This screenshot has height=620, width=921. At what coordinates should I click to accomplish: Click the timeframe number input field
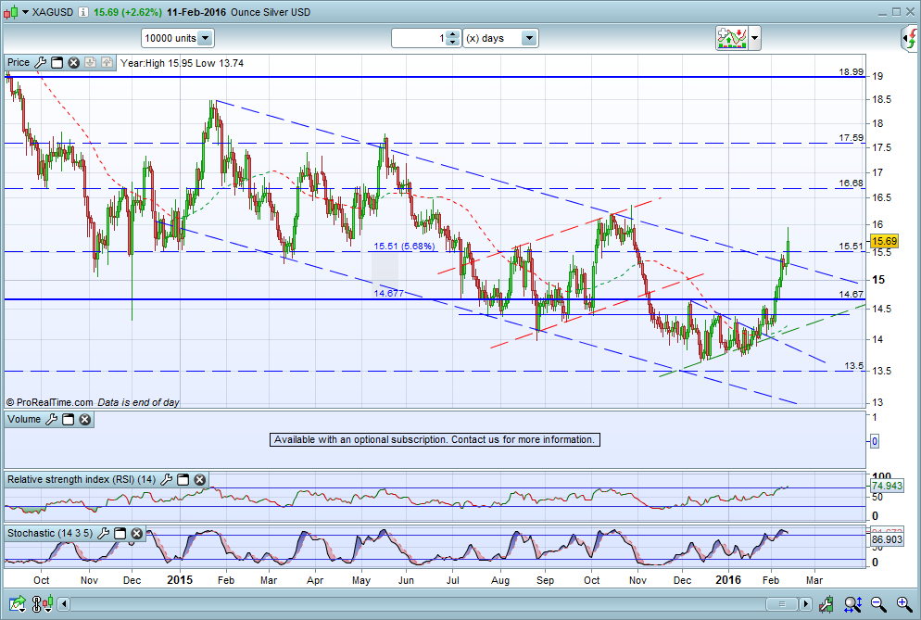coord(419,38)
